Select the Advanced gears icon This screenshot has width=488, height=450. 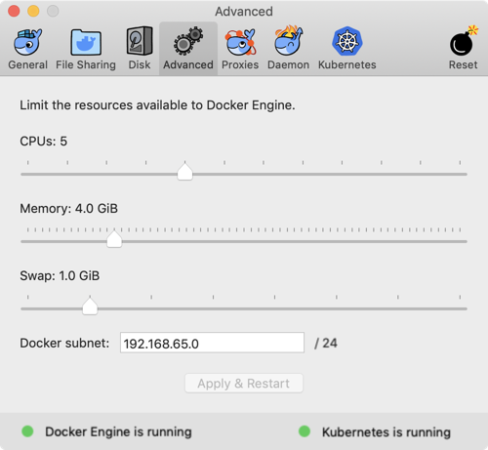coord(188,41)
